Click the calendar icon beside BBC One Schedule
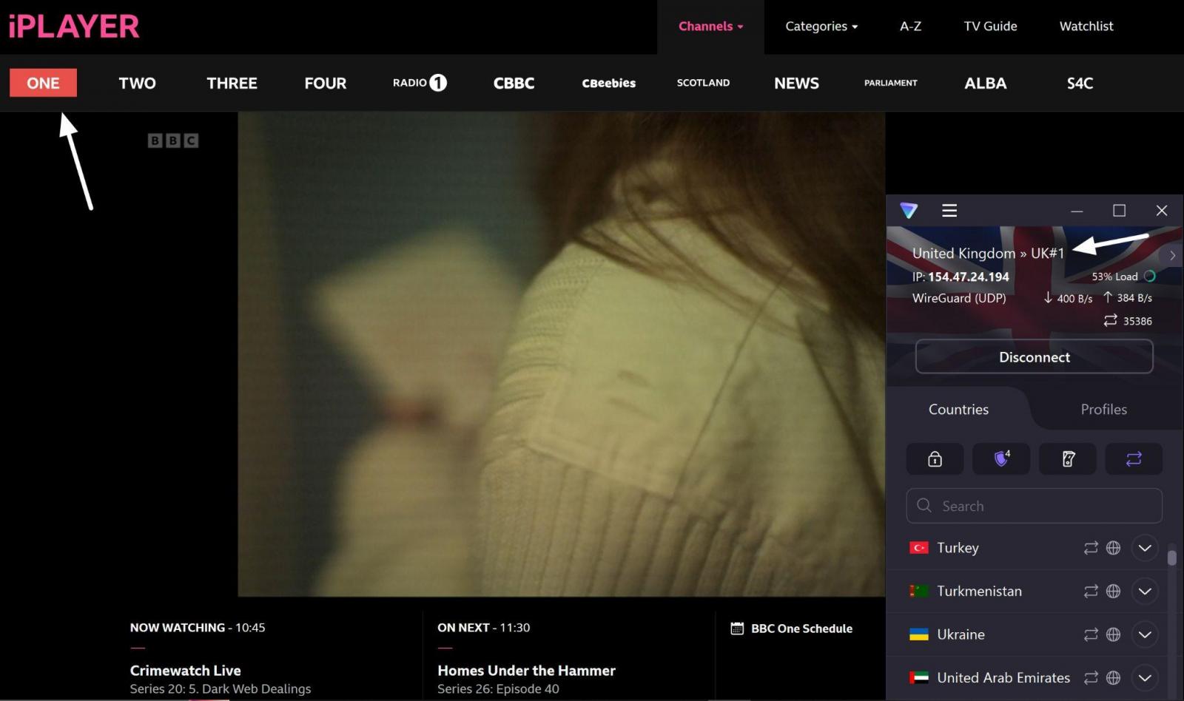Viewport: 1184px width, 701px height. (737, 629)
